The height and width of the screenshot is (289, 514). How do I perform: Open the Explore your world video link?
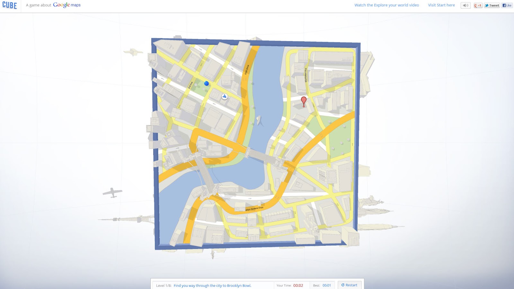[386, 5]
